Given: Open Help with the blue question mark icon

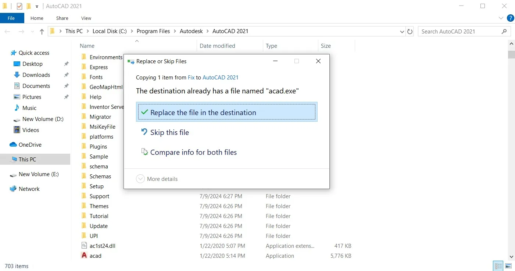Looking at the screenshot, I should (x=510, y=18).
